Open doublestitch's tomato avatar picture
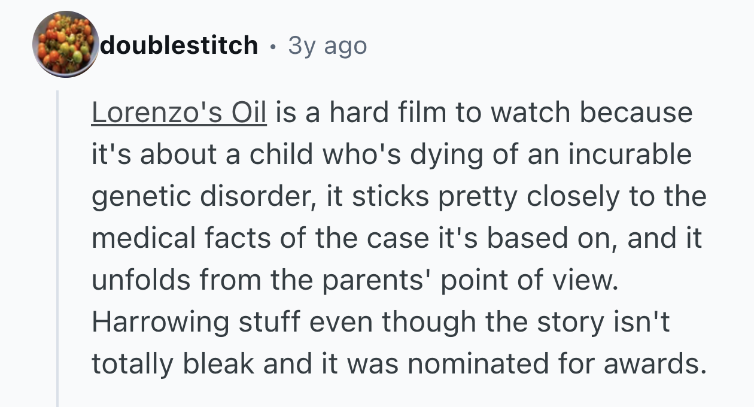 (x=65, y=44)
